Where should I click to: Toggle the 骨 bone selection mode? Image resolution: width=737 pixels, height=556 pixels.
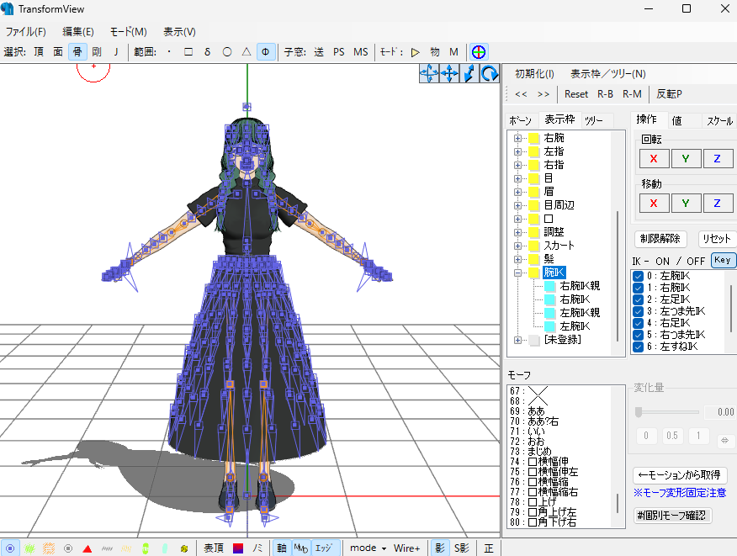77,51
